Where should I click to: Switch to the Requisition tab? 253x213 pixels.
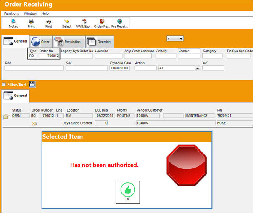point(69,42)
